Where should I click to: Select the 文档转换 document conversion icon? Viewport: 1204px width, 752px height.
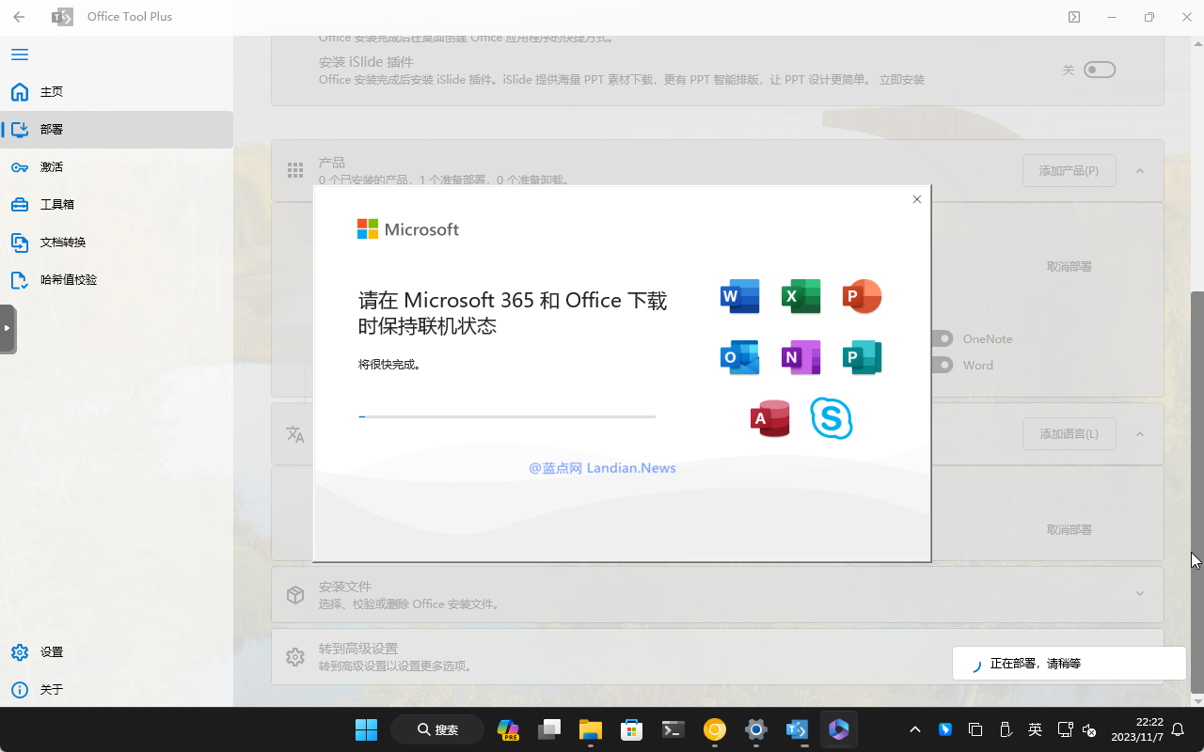click(20, 243)
